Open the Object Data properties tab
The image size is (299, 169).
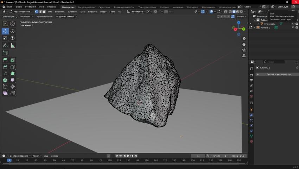click(x=251, y=136)
